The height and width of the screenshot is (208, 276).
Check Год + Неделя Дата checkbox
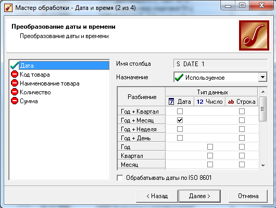(180, 129)
